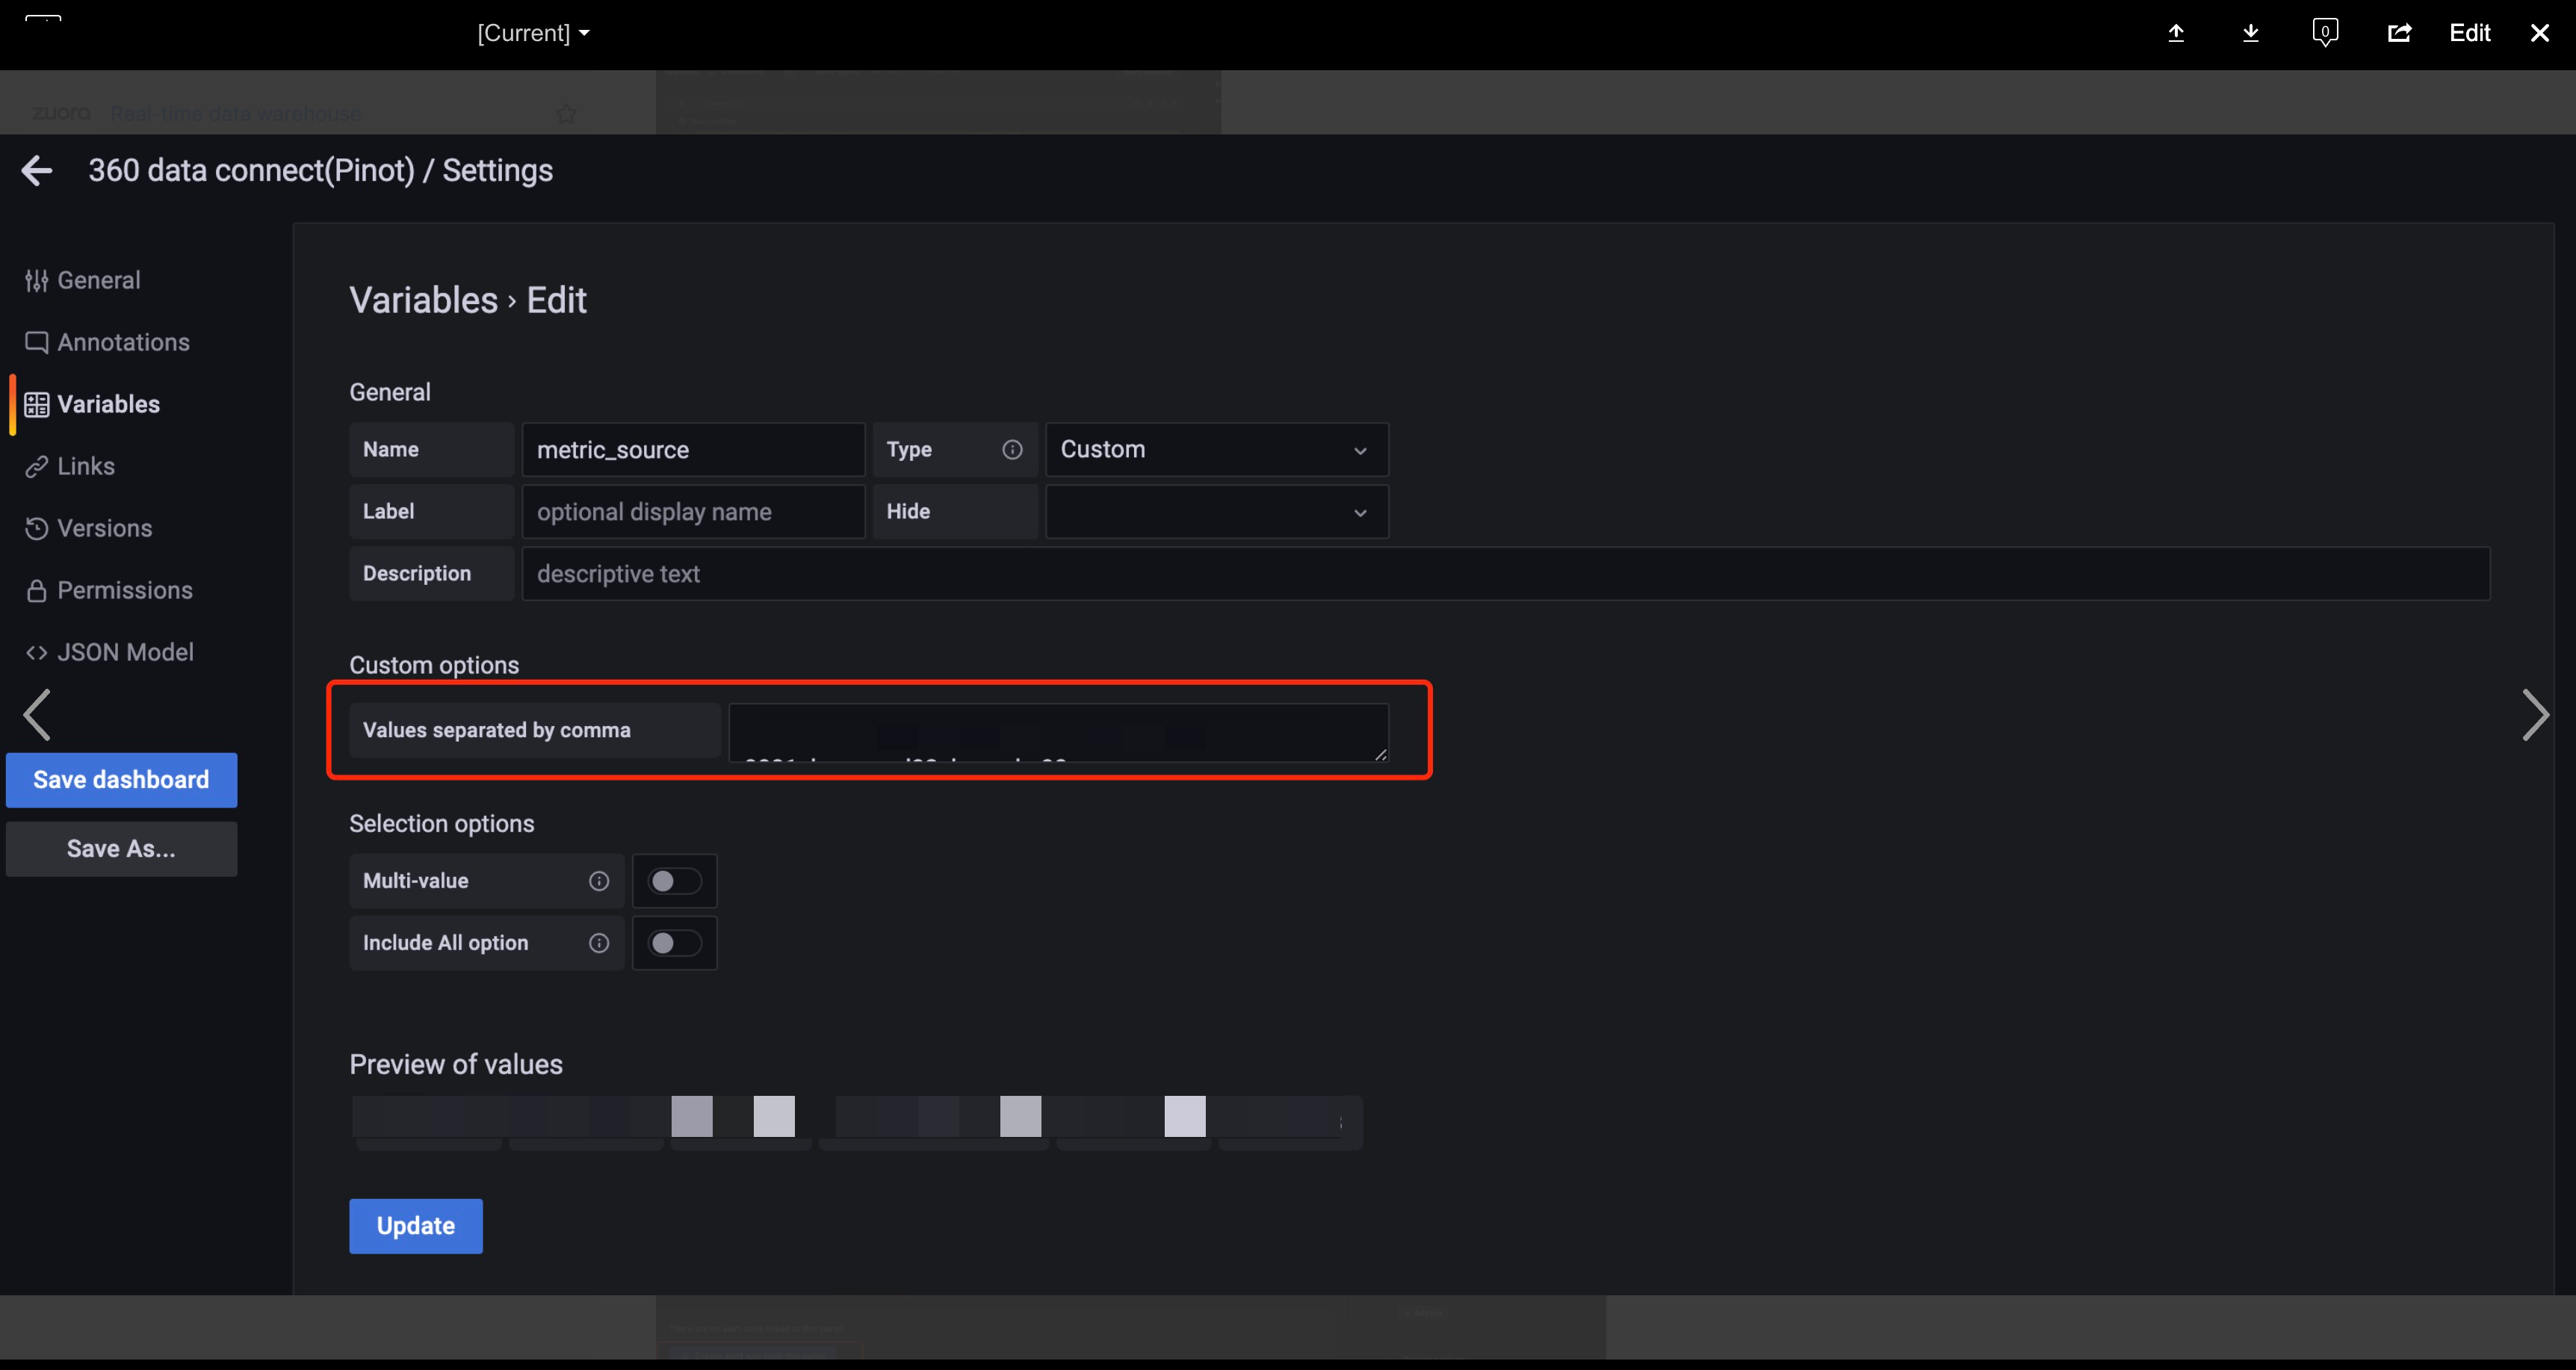Click the download arrow icon in top bar
Viewport: 2576px width, 1370px height.
[2250, 33]
